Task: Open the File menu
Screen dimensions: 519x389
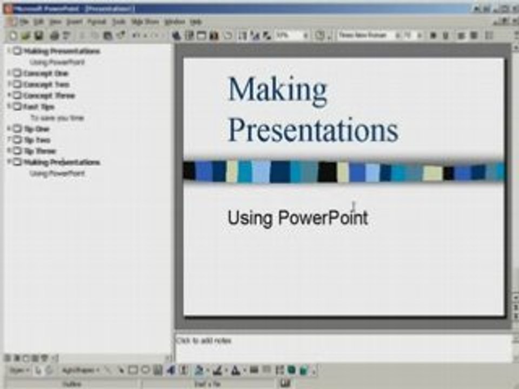Action: 24,22
